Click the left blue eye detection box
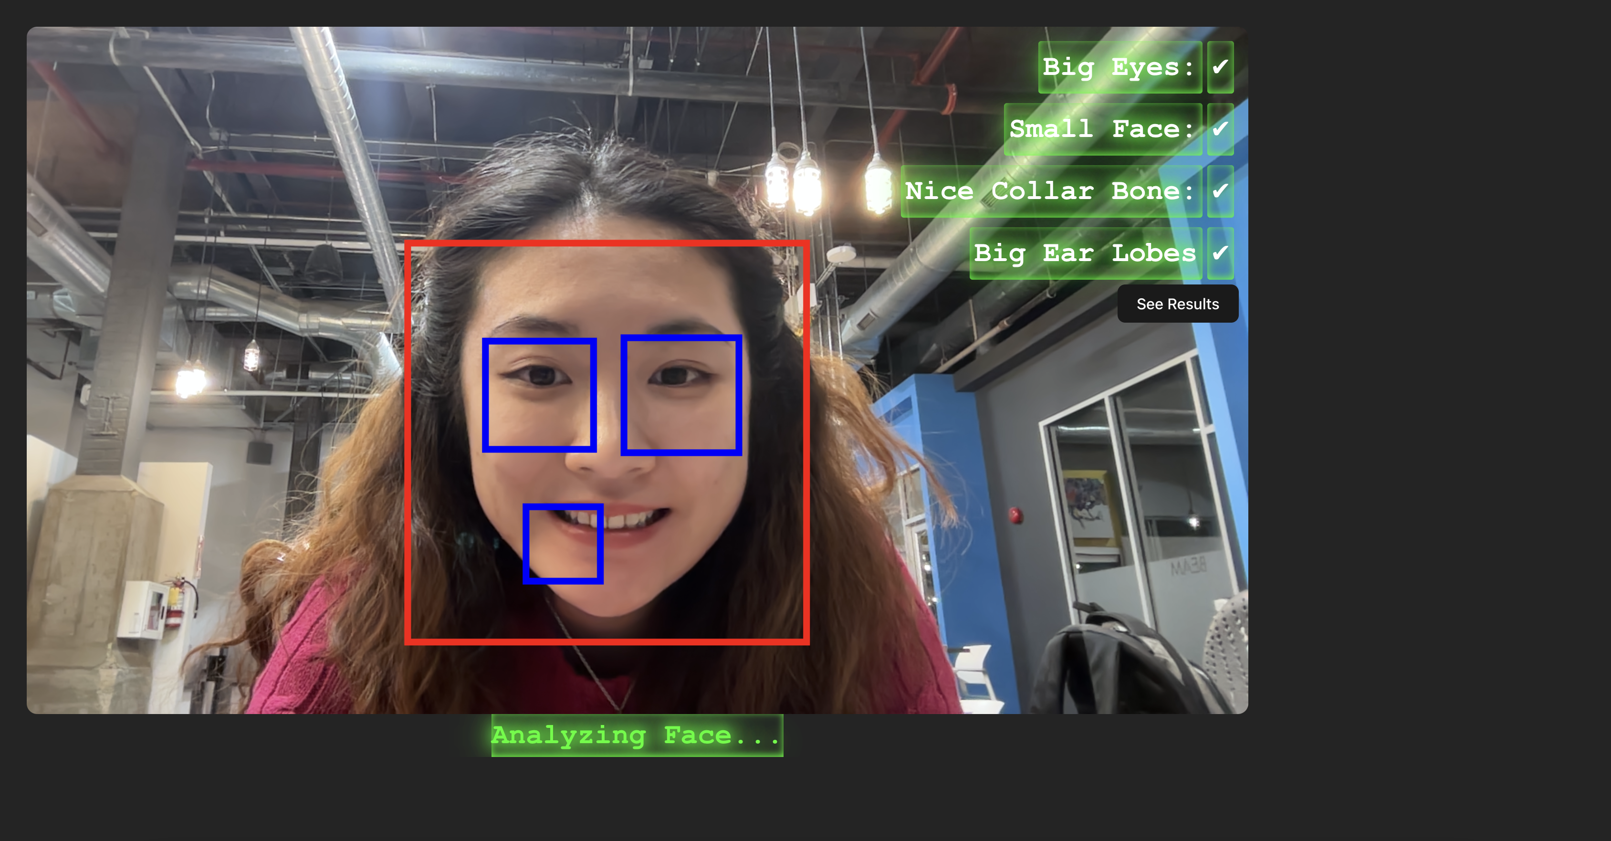This screenshot has height=841, width=1611. coord(539,395)
